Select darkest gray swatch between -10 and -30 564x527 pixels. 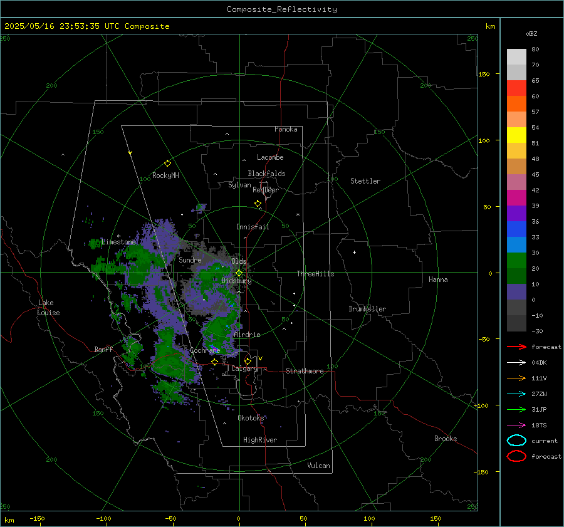(x=516, y=323)
